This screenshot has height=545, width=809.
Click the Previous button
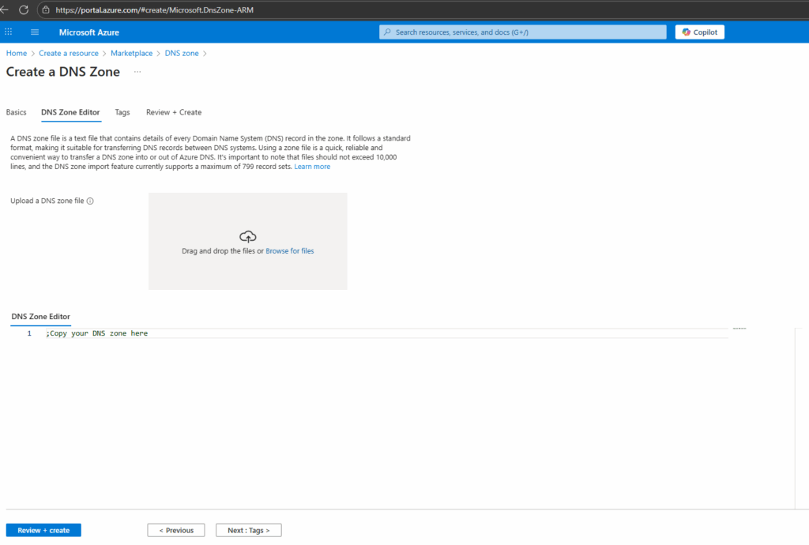click(175, 530)
